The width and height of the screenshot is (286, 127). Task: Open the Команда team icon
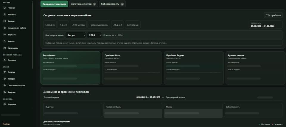pyautogui.click(x=5, y=104)
